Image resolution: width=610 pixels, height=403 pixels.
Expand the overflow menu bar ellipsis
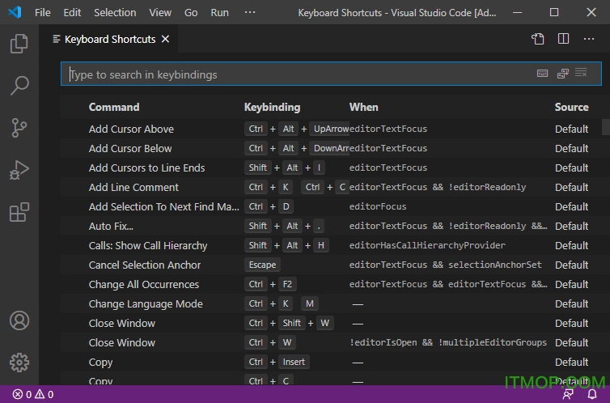coord(250,12)
